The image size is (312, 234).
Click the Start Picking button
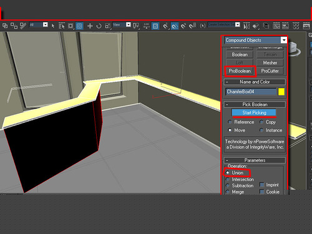point(254,112)
